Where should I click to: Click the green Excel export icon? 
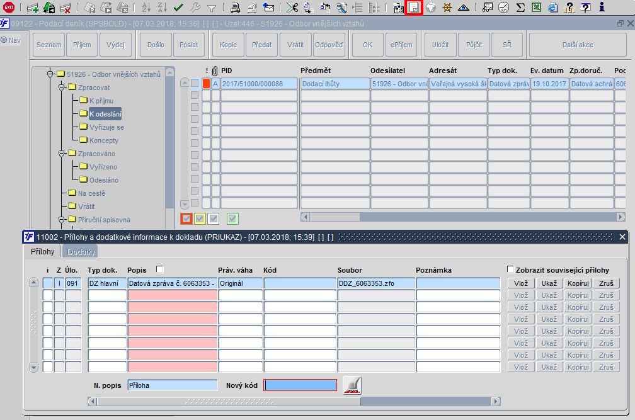click(x=537, y=8)
